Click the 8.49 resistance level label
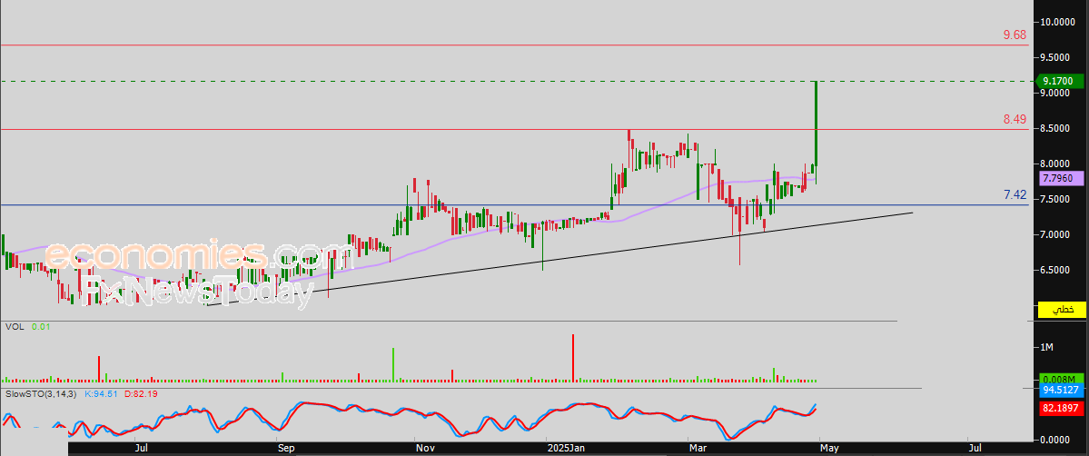This screenshot has width=1089, height=456. click(1015, 120)
